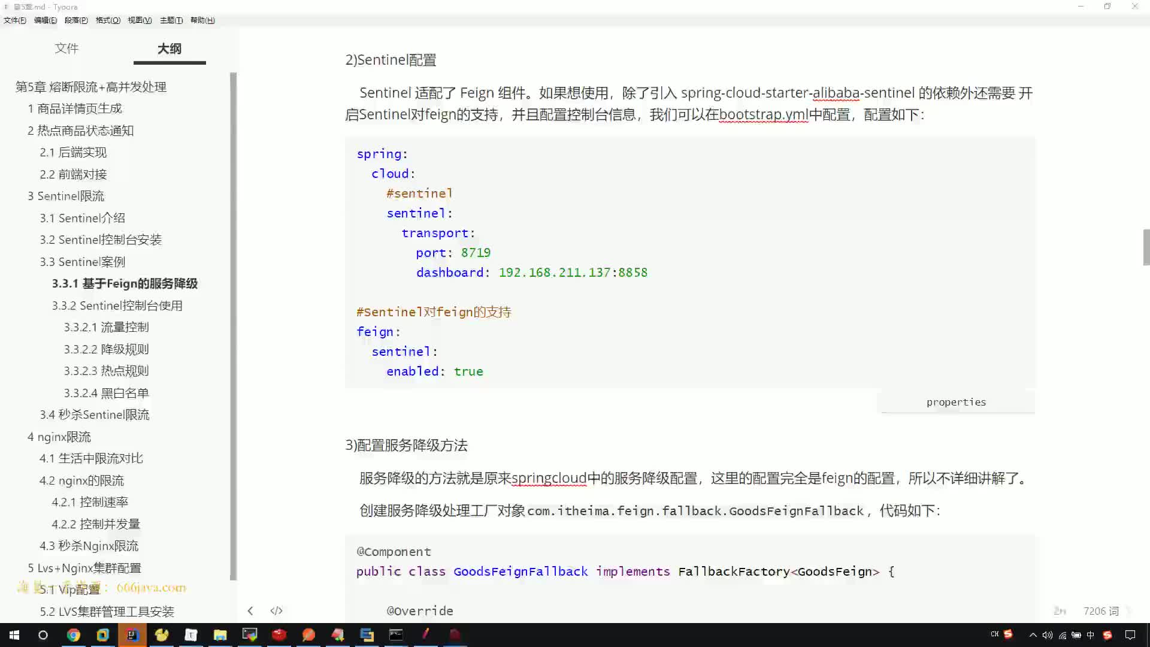Toggle source code mode icon
Image resolution: width=1150 pixels, height=647 pixels.
point(276,610)
